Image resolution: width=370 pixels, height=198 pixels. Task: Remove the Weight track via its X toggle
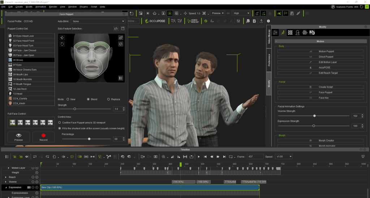click(x=37, y=172)
